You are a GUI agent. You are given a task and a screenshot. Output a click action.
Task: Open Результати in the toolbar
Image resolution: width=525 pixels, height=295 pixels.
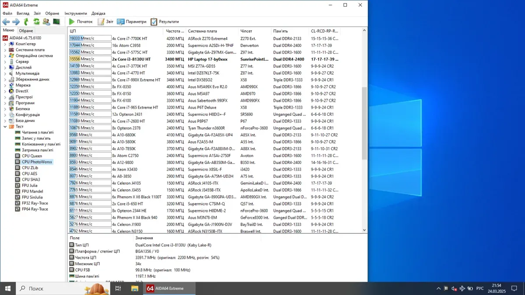point(165,21)
